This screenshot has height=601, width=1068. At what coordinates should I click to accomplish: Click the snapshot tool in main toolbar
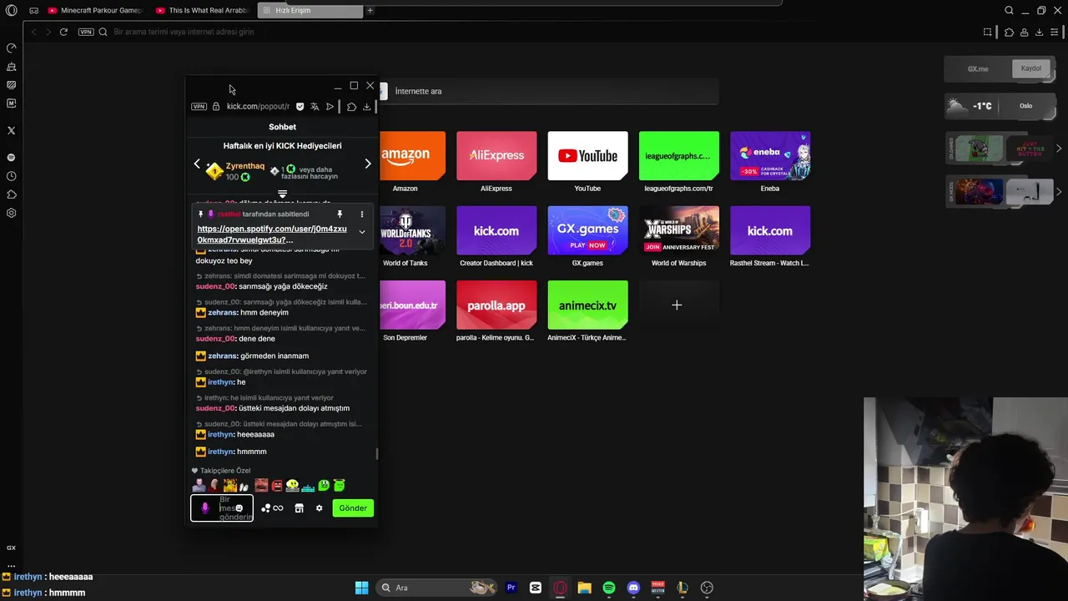987,32
